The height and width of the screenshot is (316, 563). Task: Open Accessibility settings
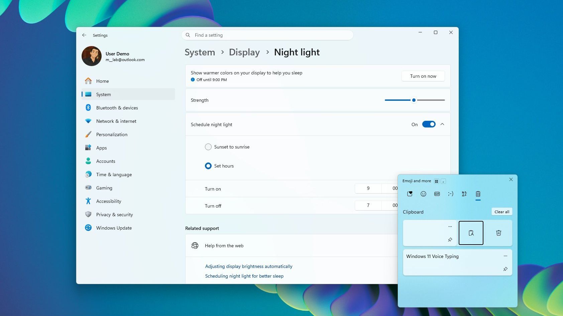(x=128, y=201)
